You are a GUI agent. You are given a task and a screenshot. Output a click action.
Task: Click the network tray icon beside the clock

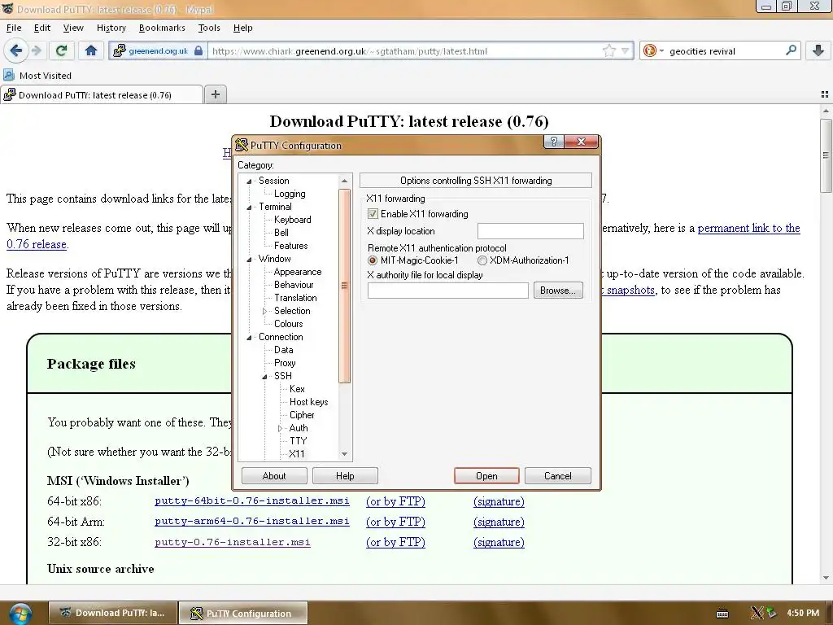pyautogui.click(x=771, y=614)
